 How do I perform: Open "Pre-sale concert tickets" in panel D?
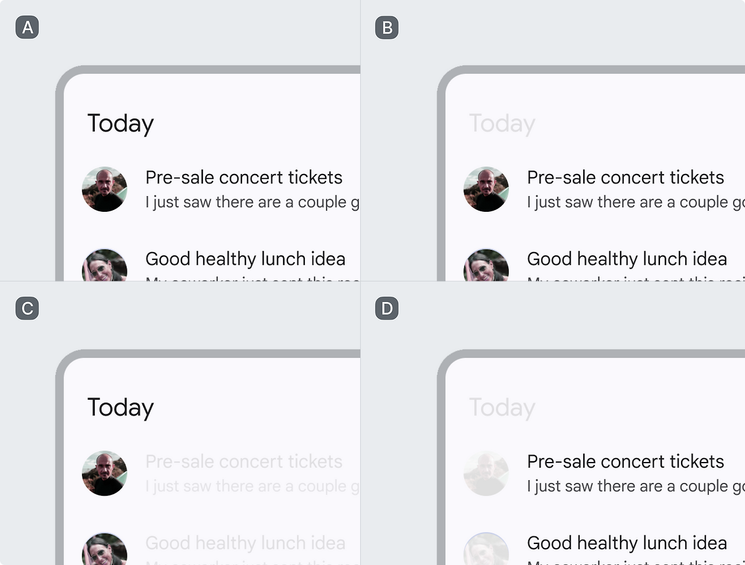625,461
